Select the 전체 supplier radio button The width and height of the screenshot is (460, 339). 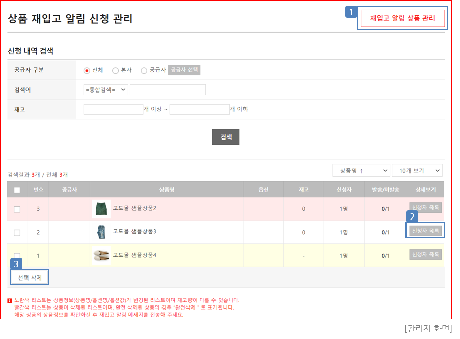pyautogui.click(x=87, y=70)
